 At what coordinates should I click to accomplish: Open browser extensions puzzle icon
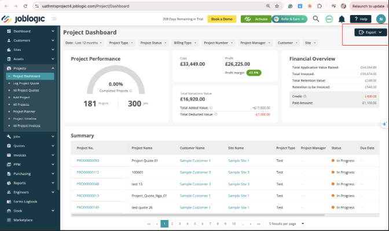pos(320,6)
